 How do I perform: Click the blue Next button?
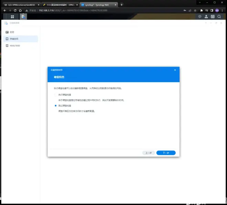[x=166, y=153]
